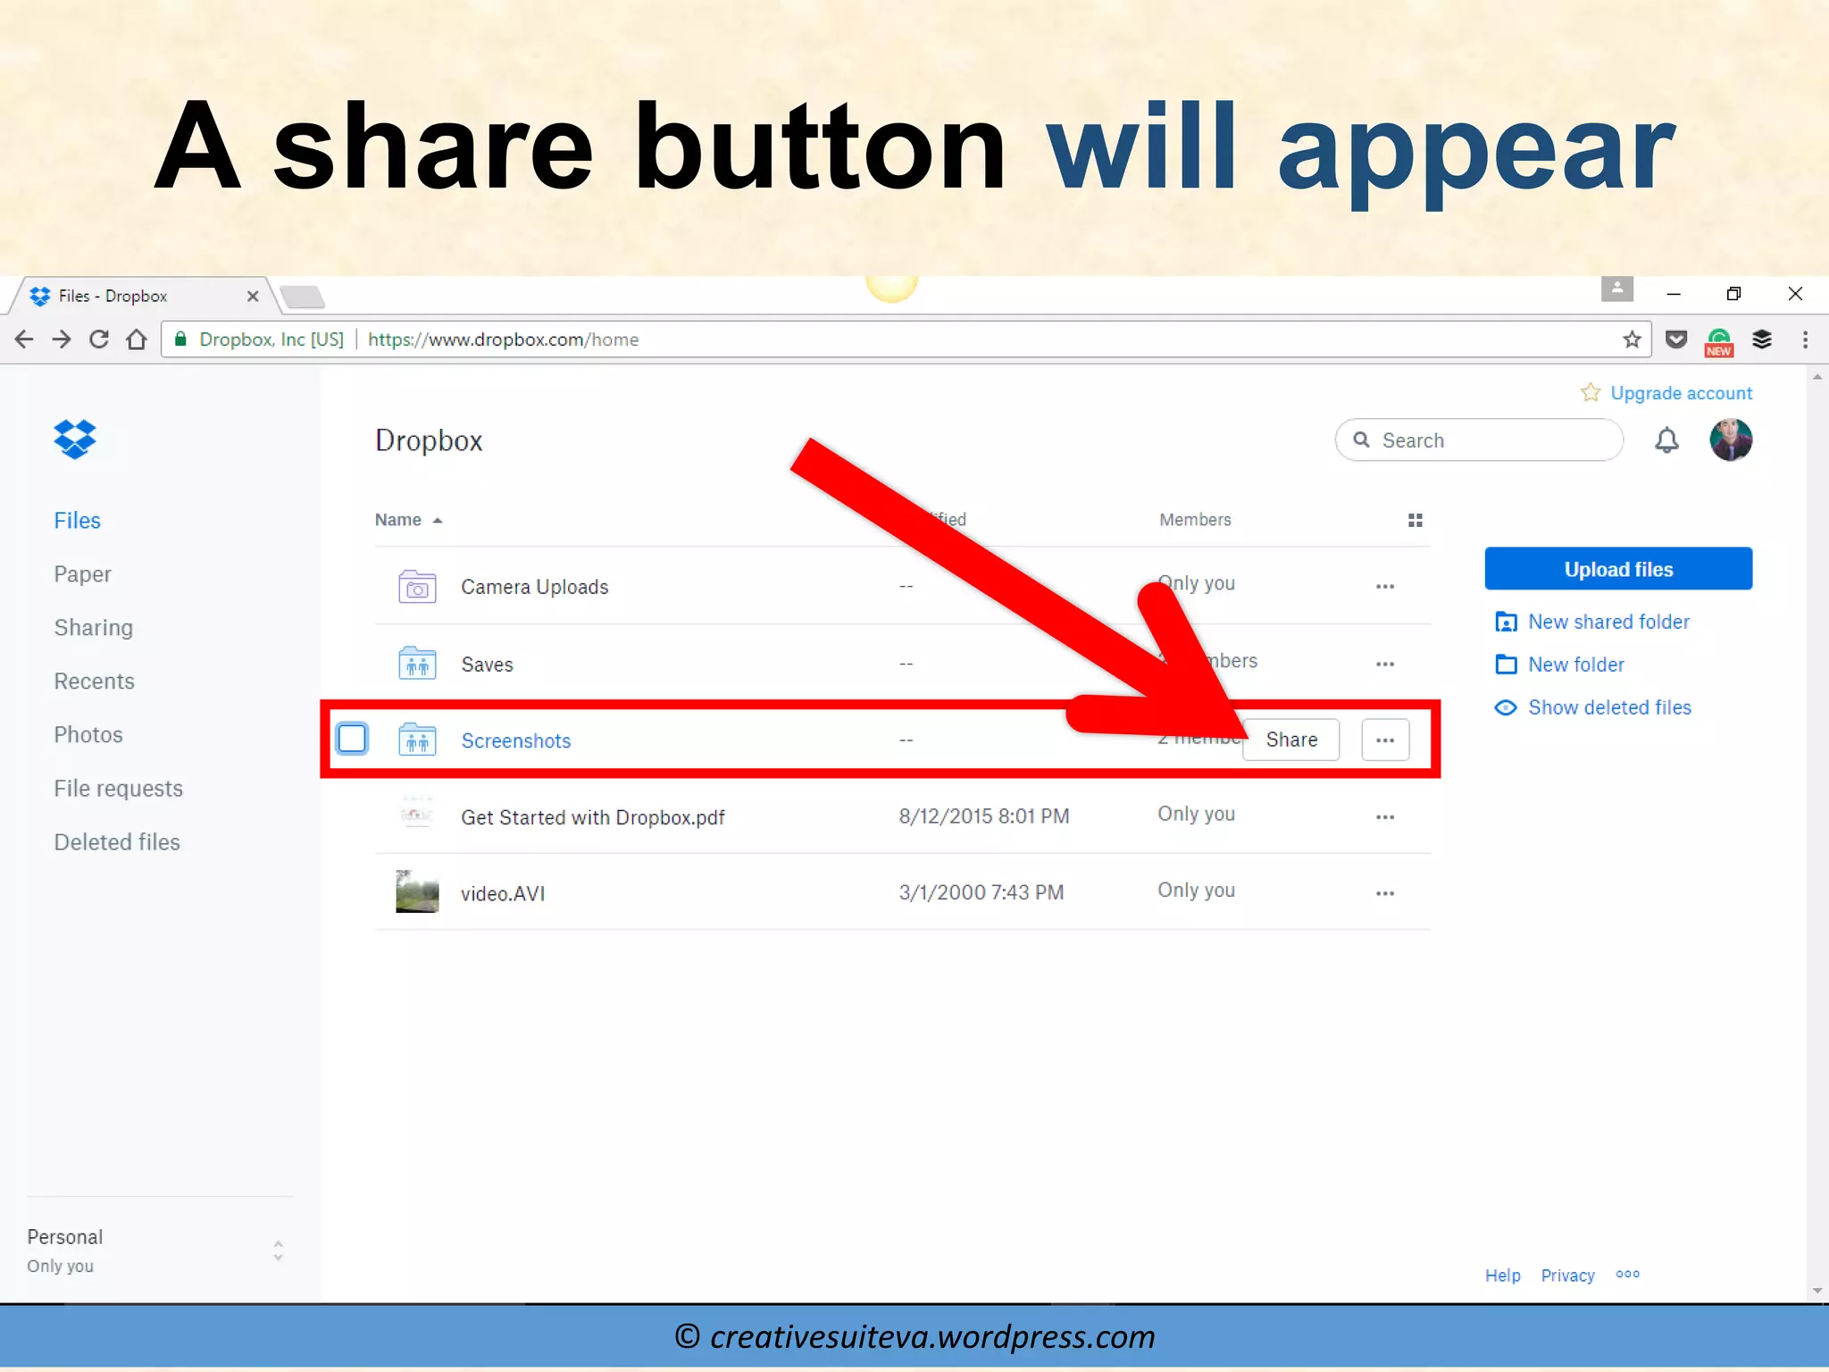1829x1372 pixels.
Task: Open account avatar menu
Action: [x=1731, y=439]
